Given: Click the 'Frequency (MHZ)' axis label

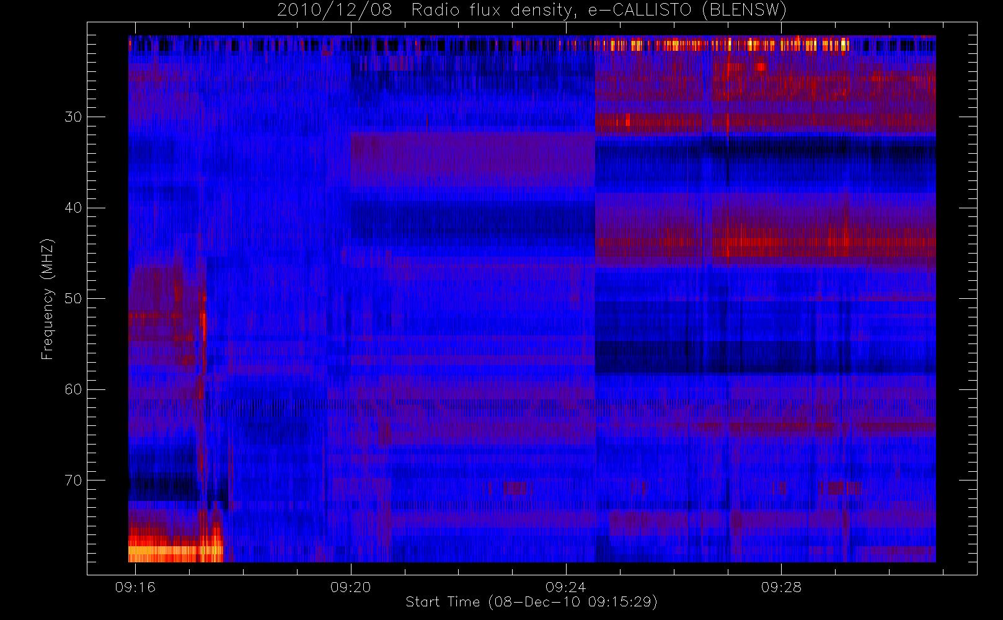Looking at the screenshot, I should coord(48,299).
